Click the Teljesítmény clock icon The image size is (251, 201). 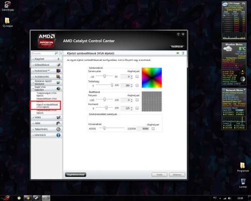click(x=58, y=129)
